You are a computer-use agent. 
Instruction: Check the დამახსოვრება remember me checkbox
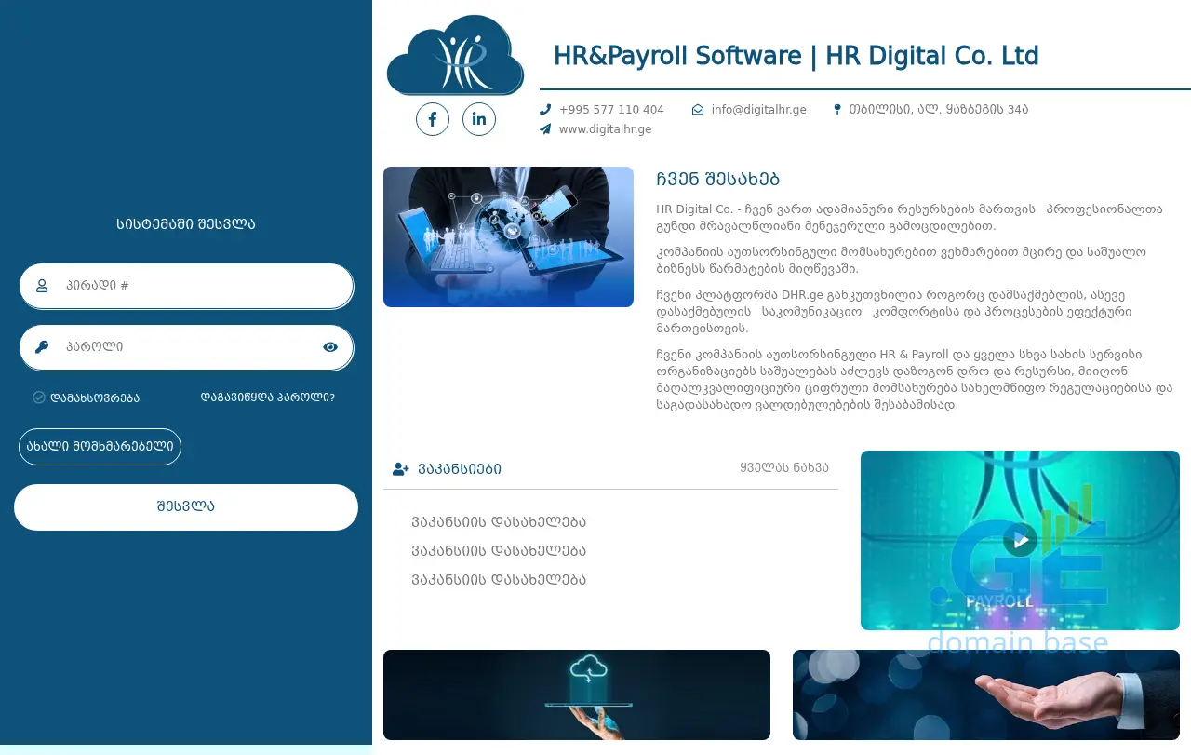coord(39,398)
